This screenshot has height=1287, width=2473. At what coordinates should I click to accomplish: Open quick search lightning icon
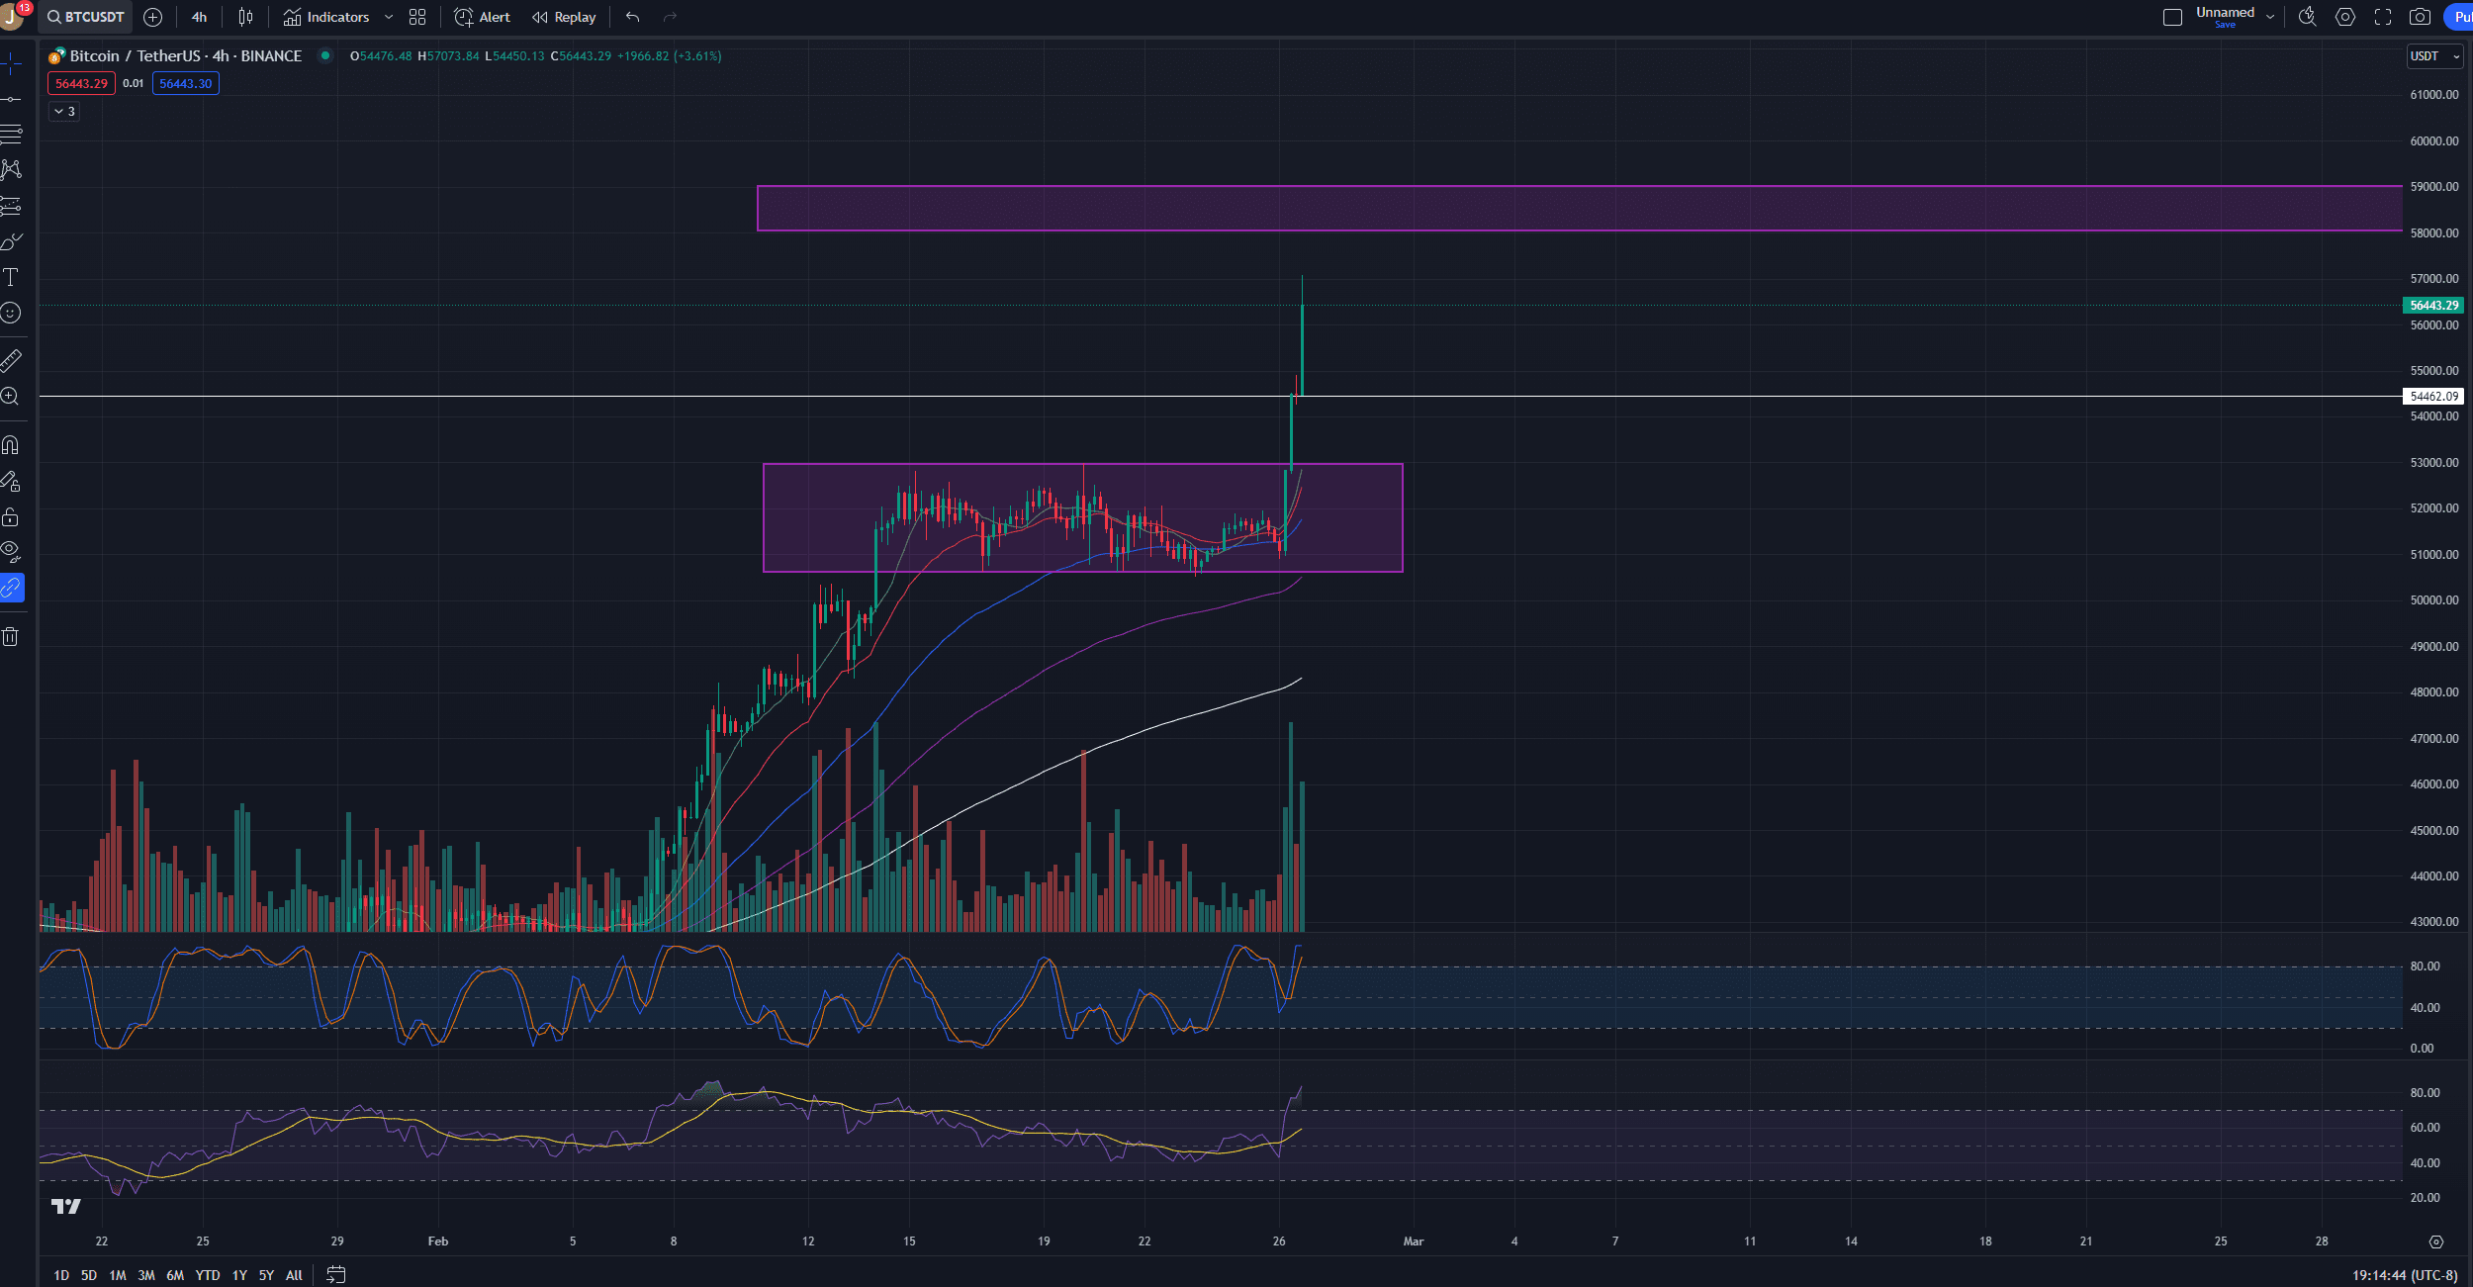click(x=2307, y=17)
